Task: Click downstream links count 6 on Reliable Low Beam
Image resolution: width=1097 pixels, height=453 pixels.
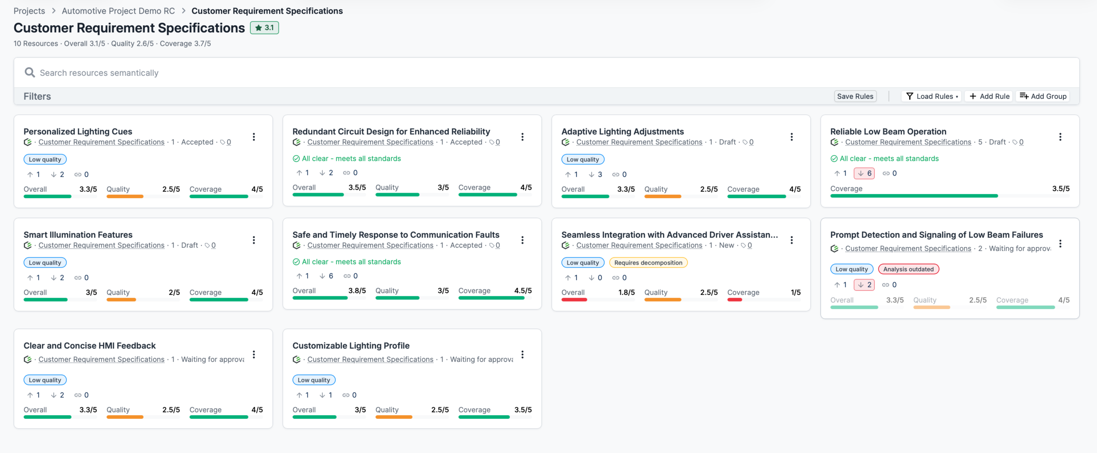Action: click(864, 173)
